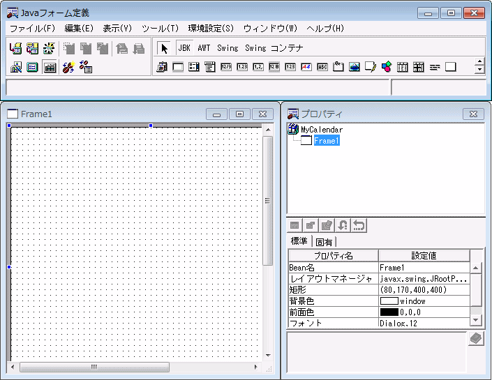Open the ヘルプ(H) menu

click(325, 29)
